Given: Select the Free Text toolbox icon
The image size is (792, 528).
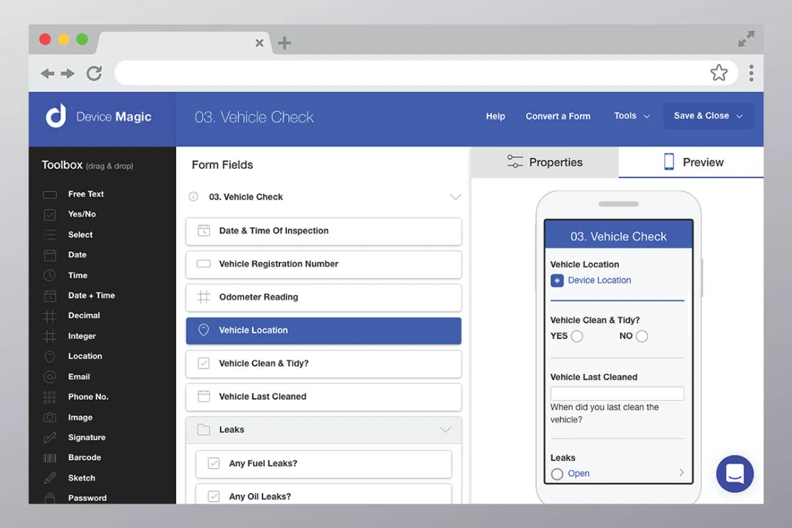Looking at the screenshot, I should (x=50, y=195).
